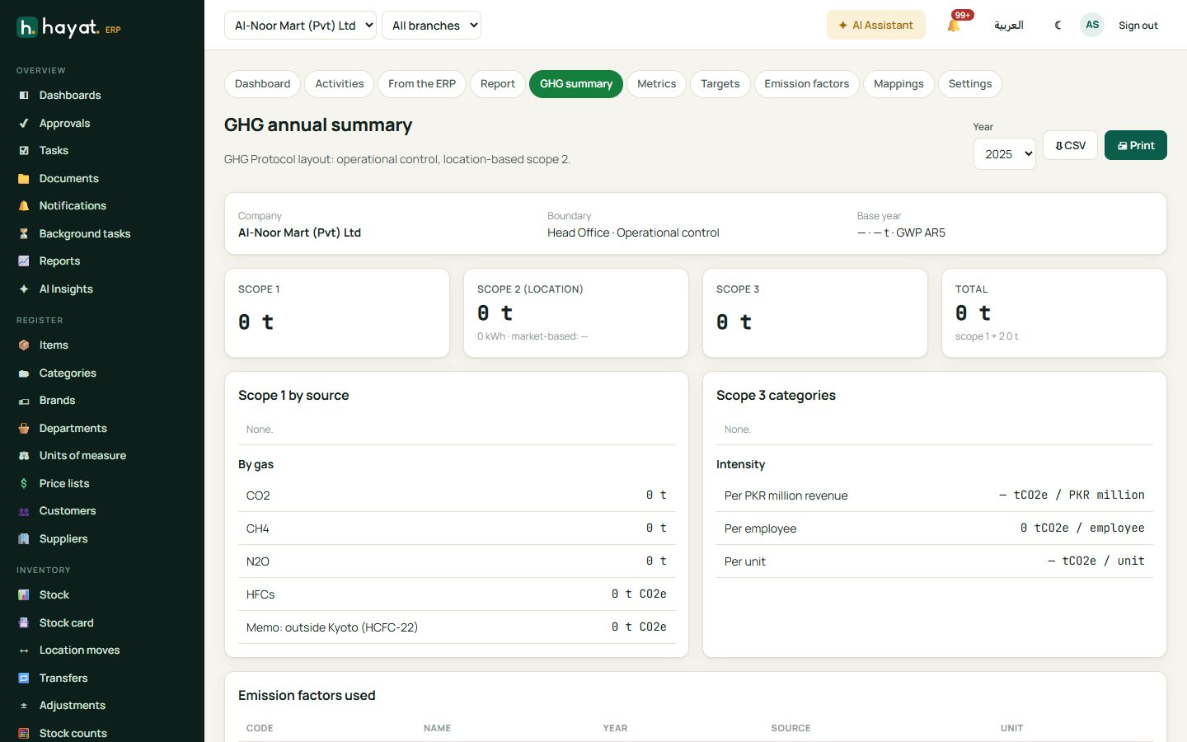
Task: Click the Departments icon in sidebar
Action: pyautogui.click(x=24, y=429)
